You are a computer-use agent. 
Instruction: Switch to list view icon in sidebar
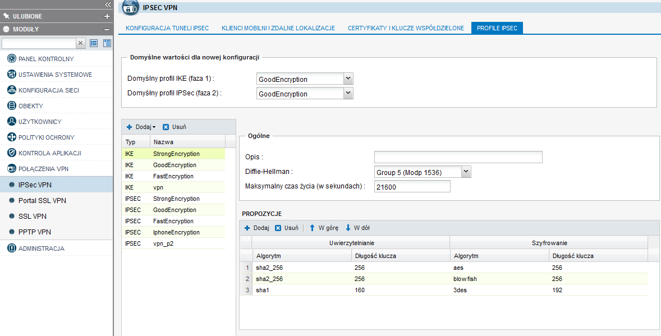coord(94,43)
